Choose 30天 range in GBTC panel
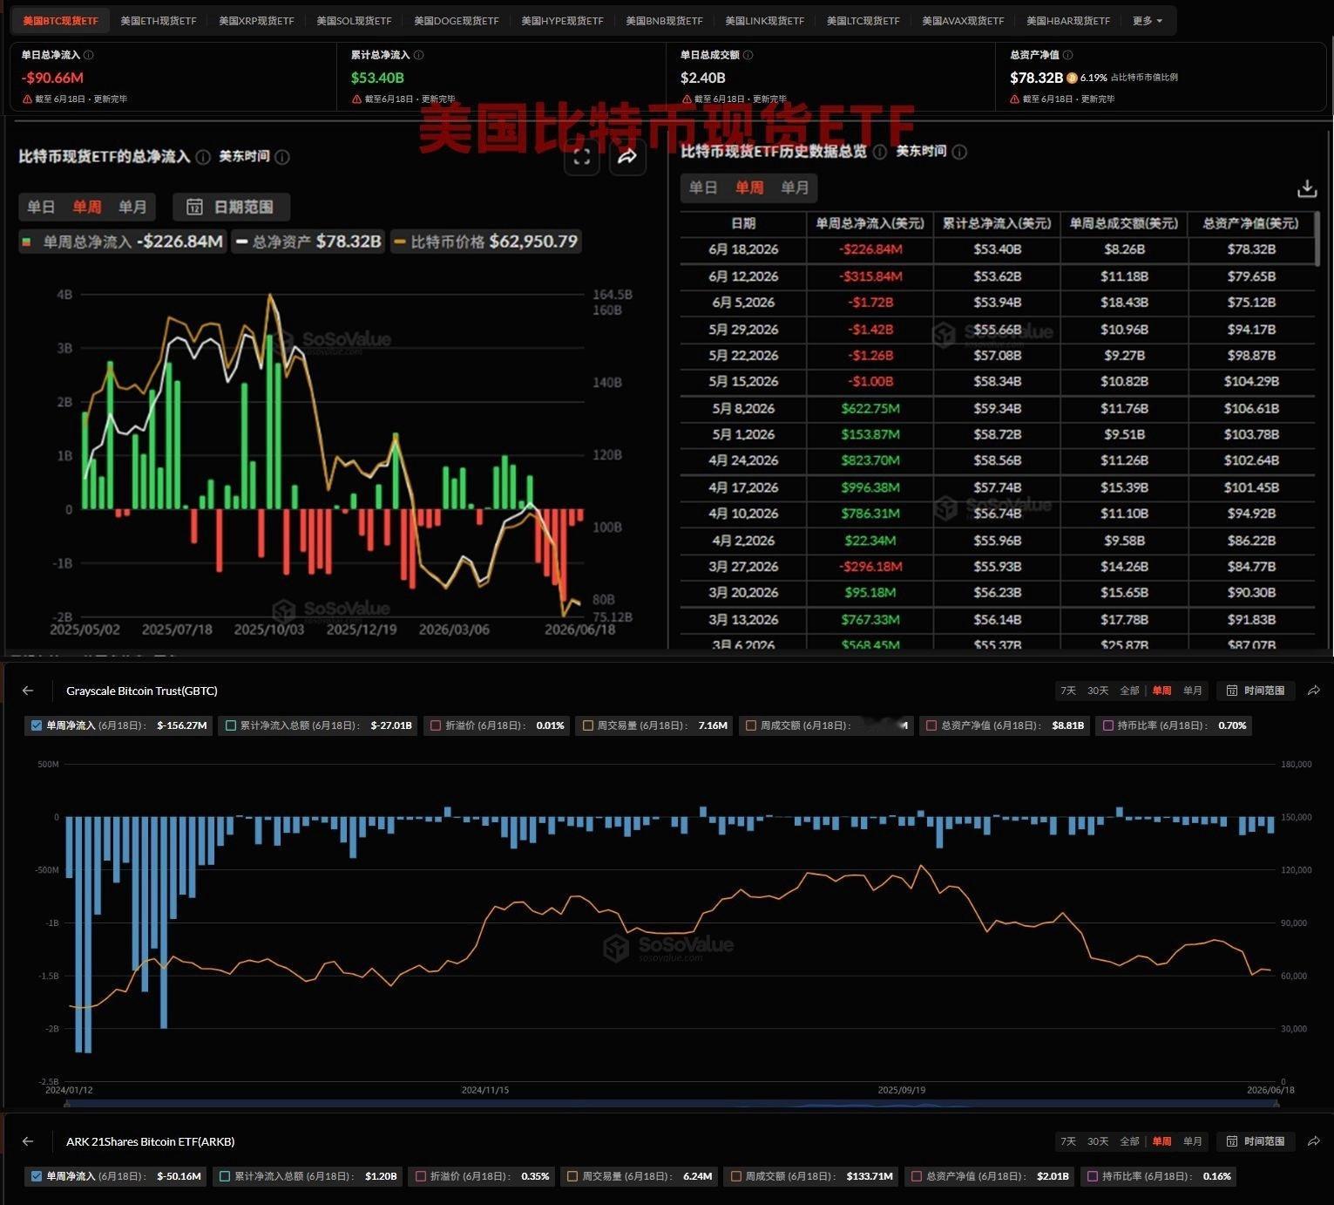 pyautogui.click(x=1098, y=691)
